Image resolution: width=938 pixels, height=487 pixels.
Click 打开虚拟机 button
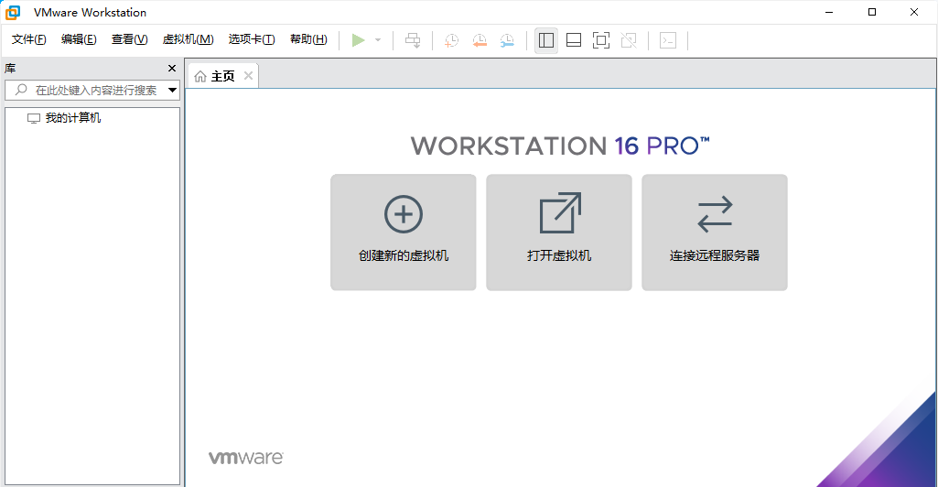click(559, 233)
